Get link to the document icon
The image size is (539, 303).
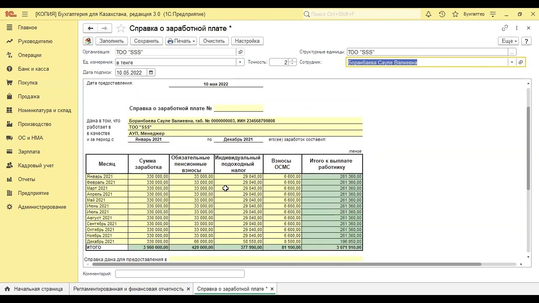(x=505, y=28)
